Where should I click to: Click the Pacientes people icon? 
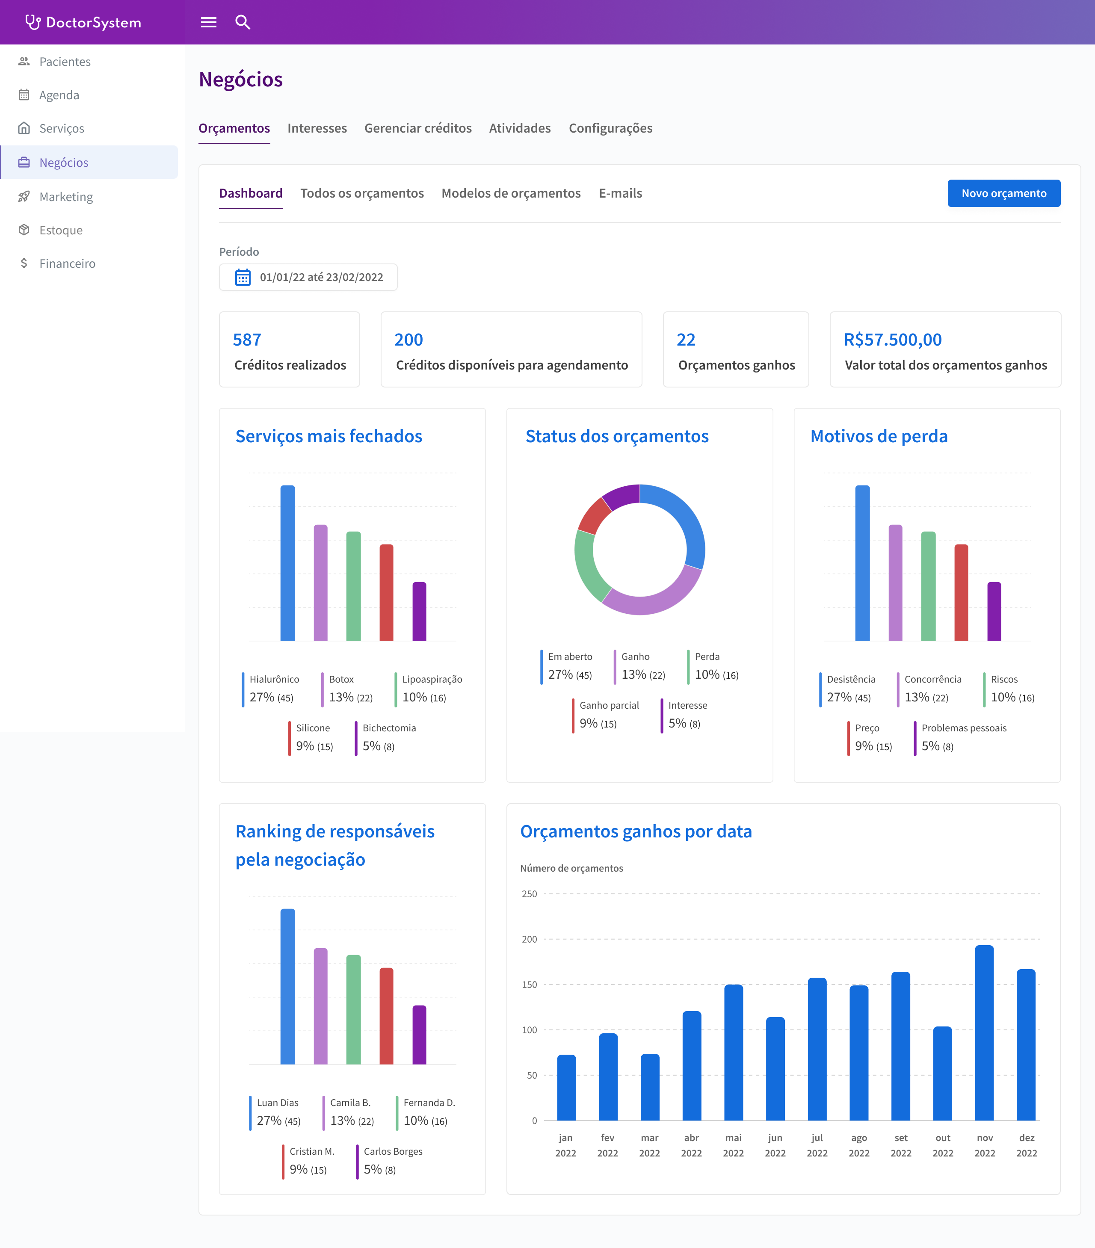[24, 62]
